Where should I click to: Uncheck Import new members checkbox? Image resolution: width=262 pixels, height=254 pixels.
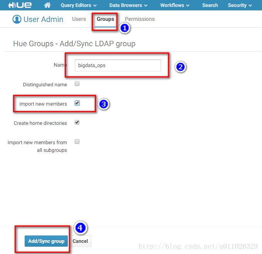pyautogui.click(x=77, y=103)
